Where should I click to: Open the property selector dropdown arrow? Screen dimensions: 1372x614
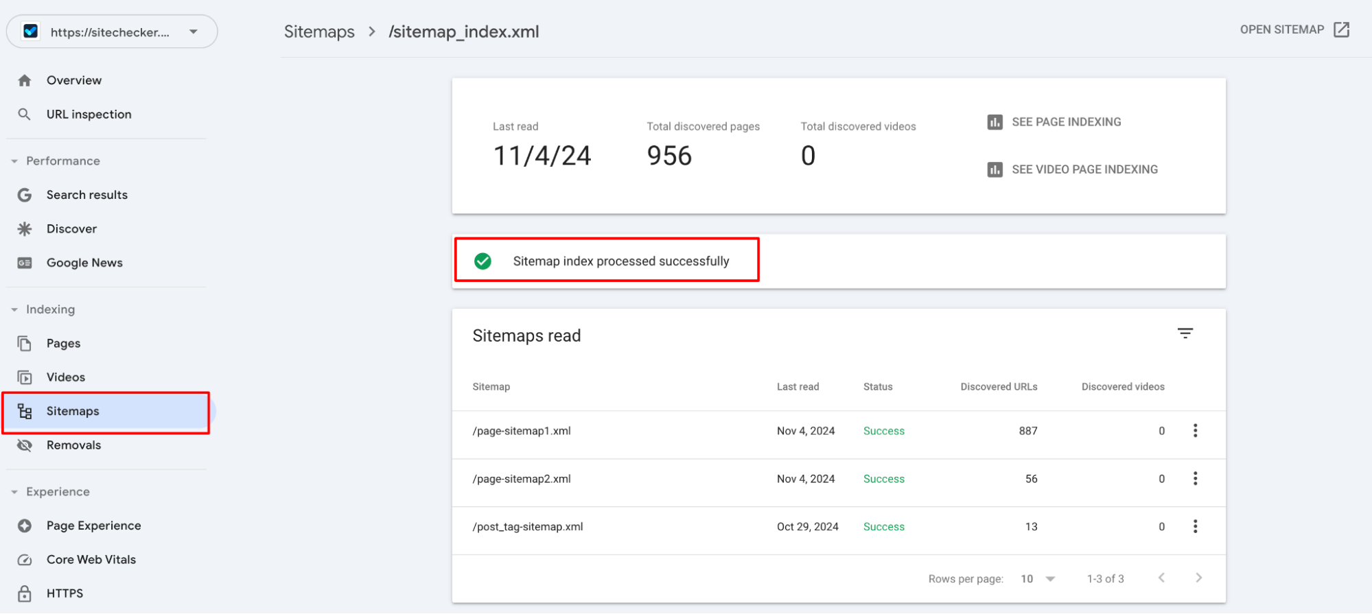(x=194, y=32)
